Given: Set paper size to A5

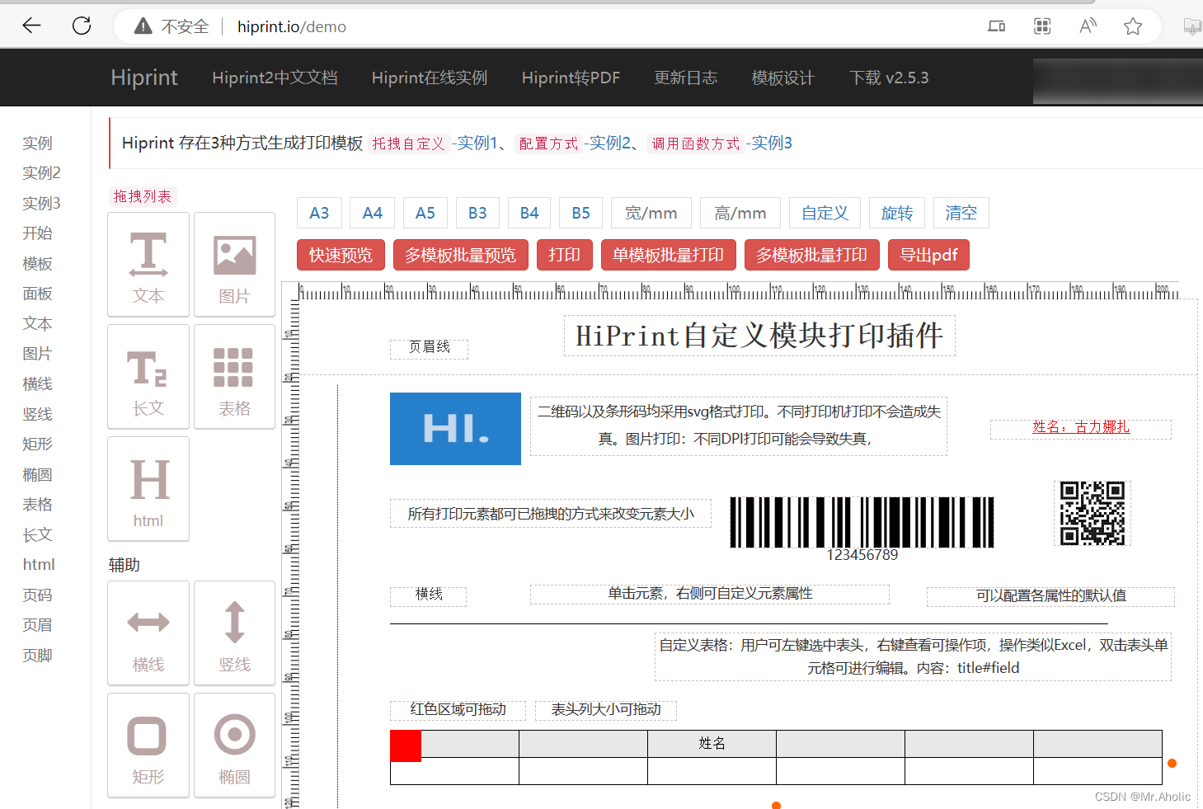Looking at the screenshot, I should 425,213.
